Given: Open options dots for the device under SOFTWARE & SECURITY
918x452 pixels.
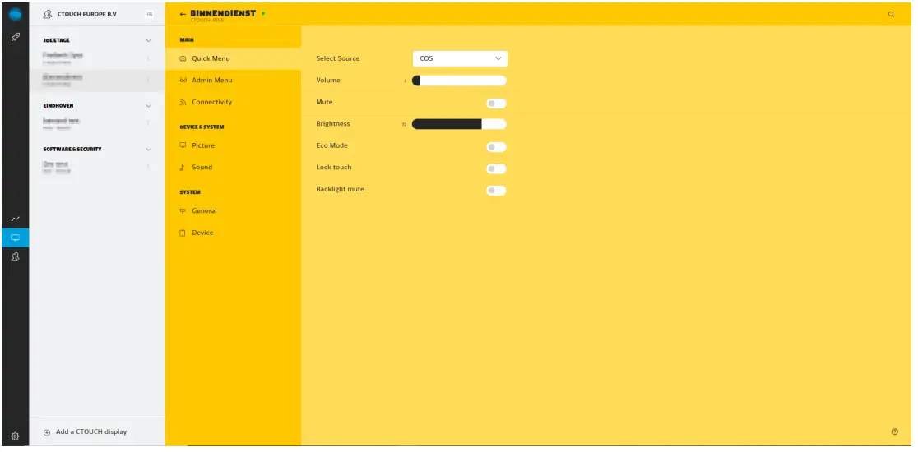Looking at the screenshot, I should (x=147, y=167).
